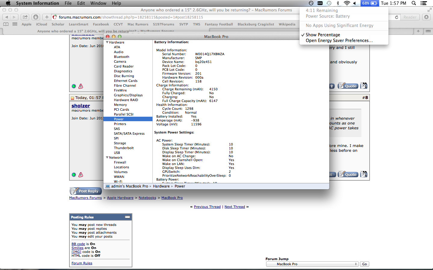
Task: Click the Go button beside Forum Jump
Action: (364, 264)
